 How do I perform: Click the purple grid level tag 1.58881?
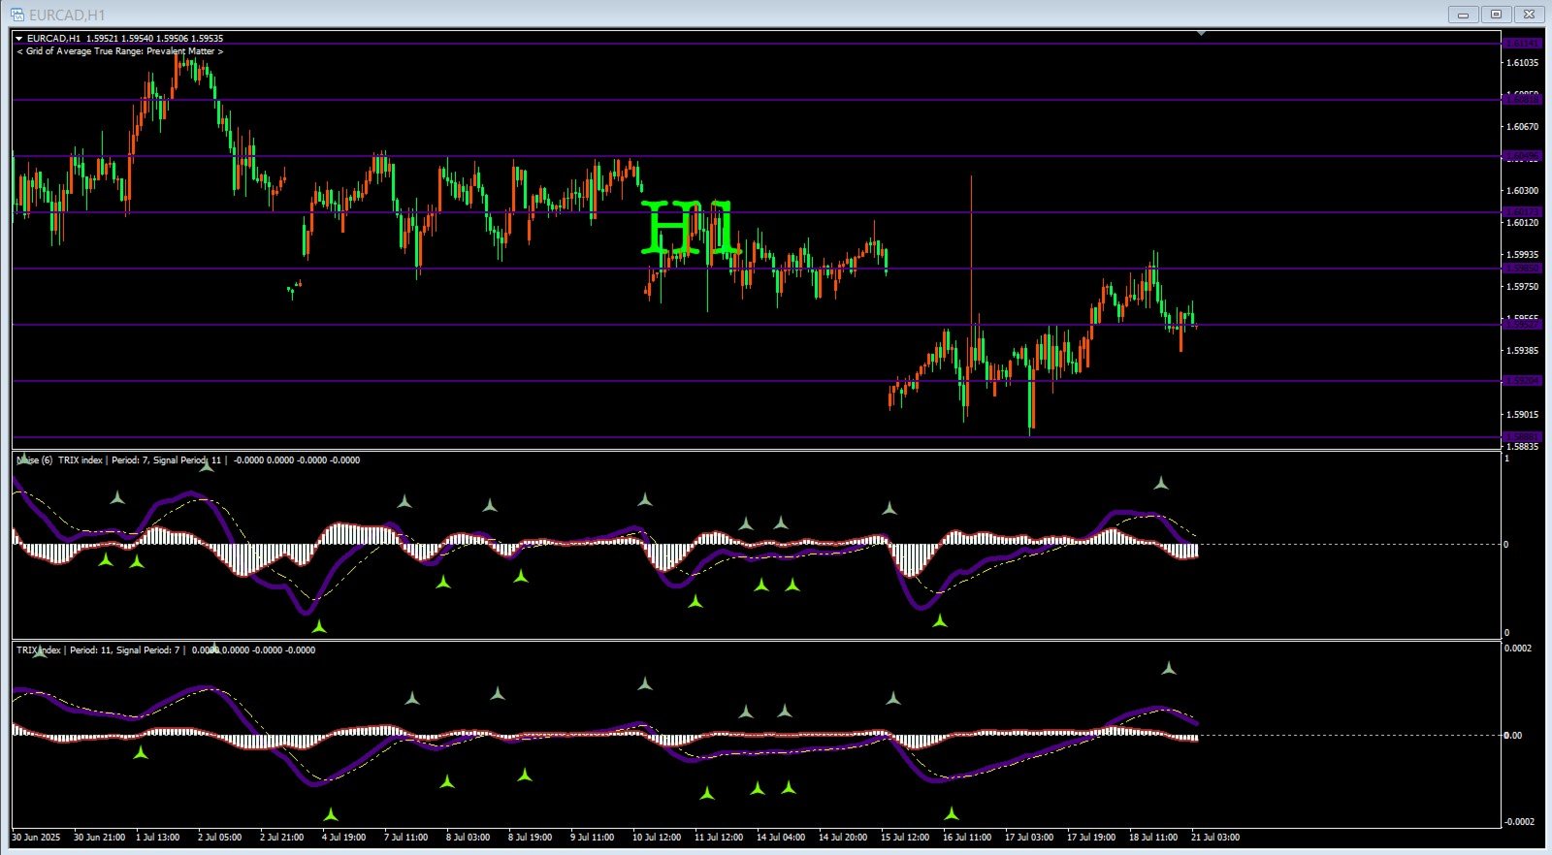[x=1522, y=437]
